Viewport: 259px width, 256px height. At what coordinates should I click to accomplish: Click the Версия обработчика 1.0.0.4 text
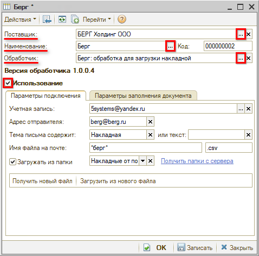49,71
